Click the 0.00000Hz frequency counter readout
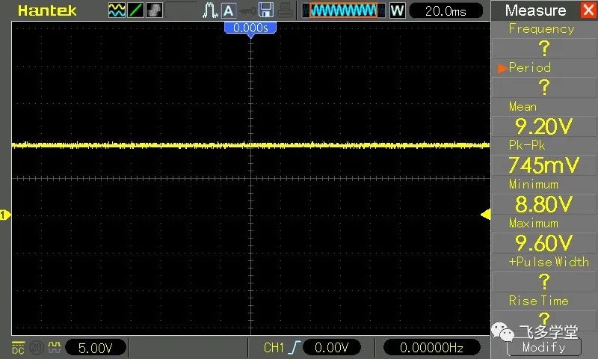This screenshot has width=598, height=359. tap(431, 348)
